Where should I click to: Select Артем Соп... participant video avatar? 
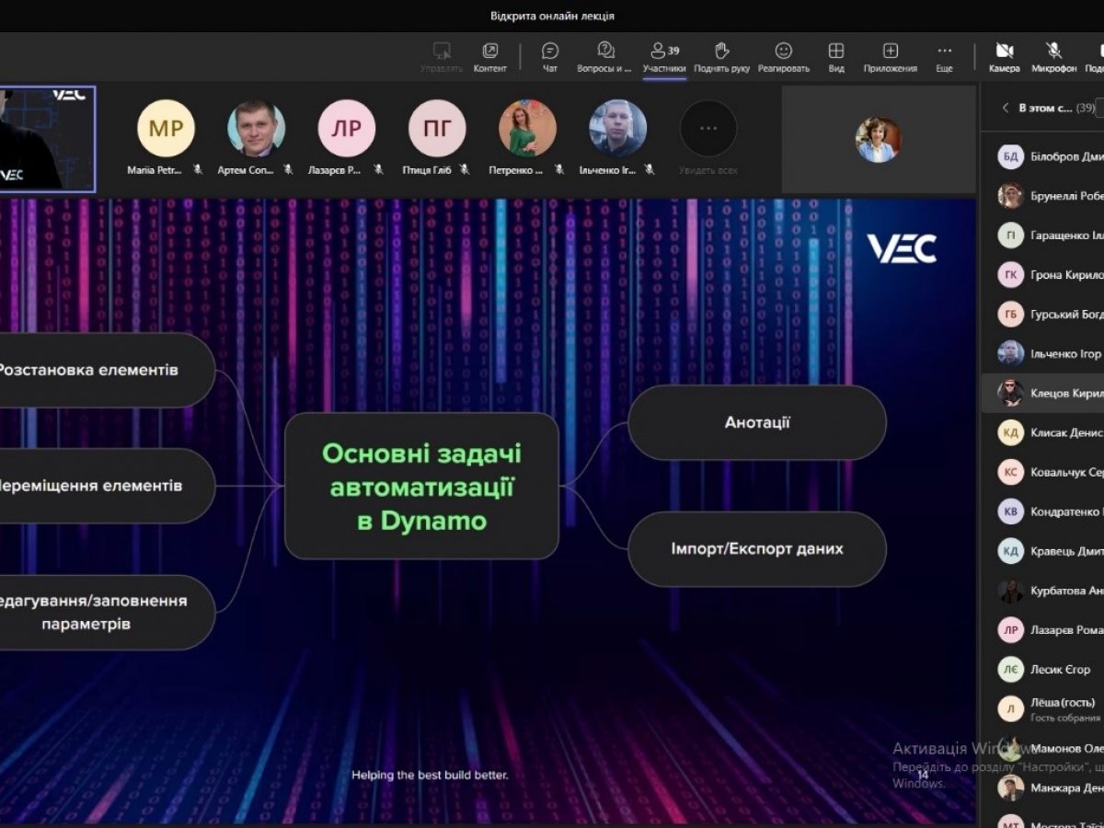click(257, 128)
